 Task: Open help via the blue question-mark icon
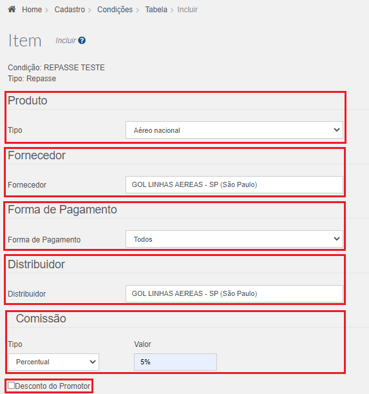coord(82,41)
